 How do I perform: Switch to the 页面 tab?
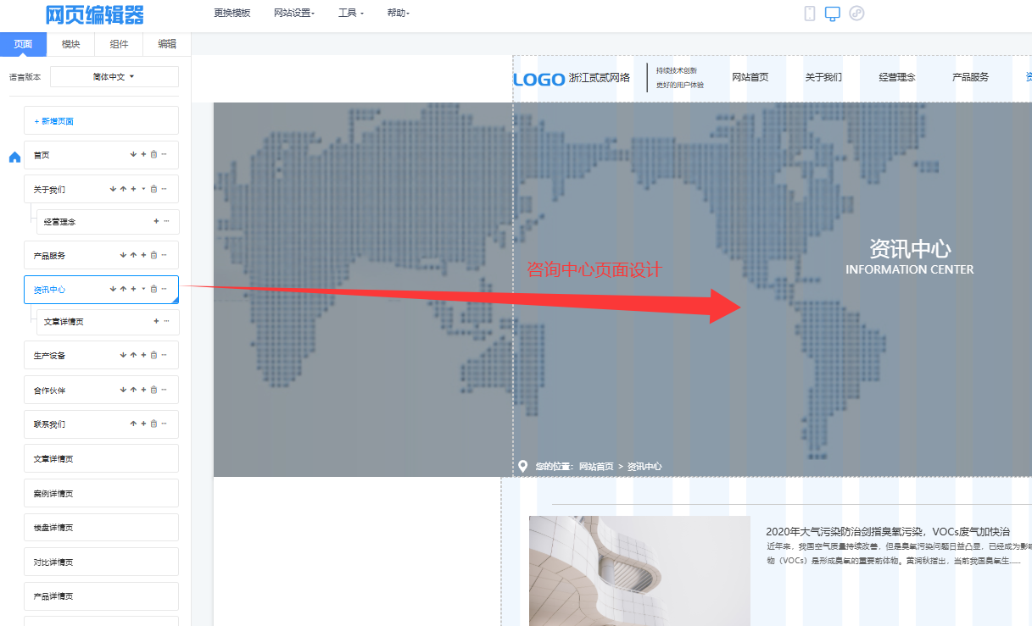[x=24, y=44]
